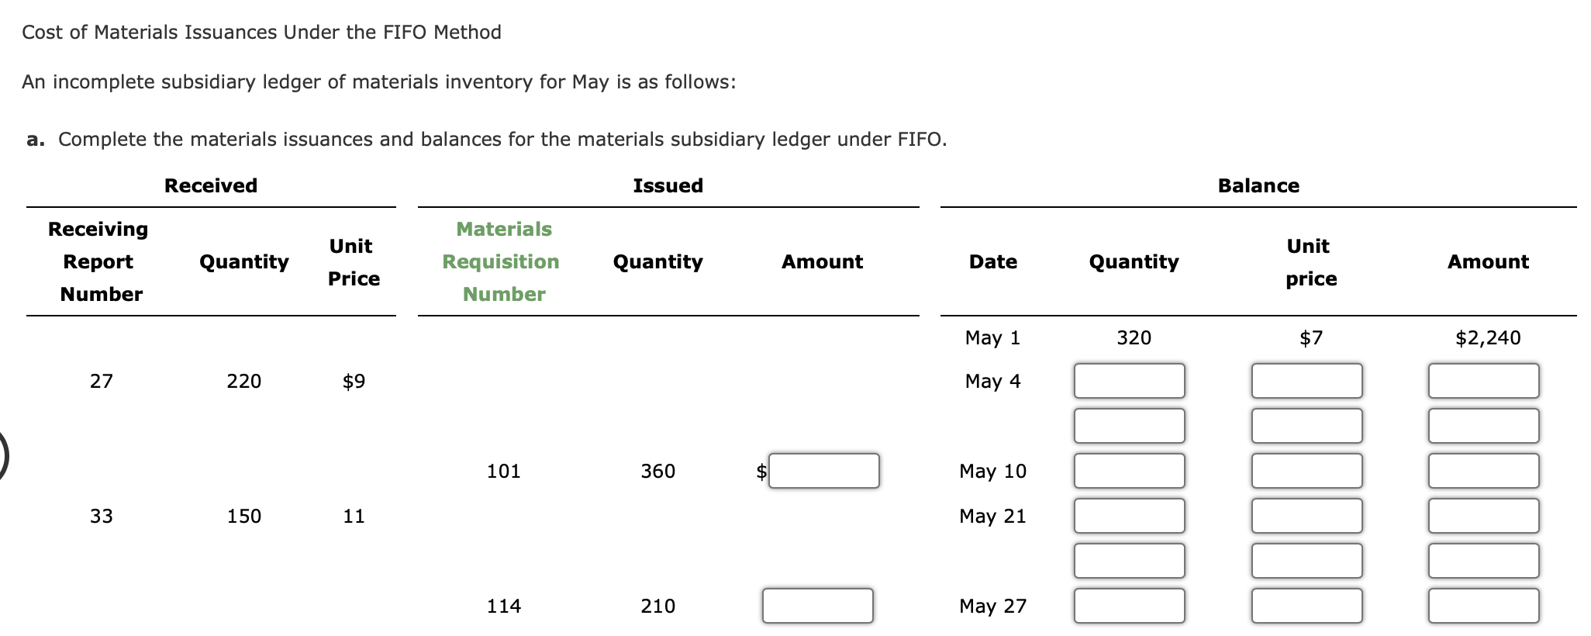
Task: Click the May 4 balance Quantity field
Action: [1129, 381]
